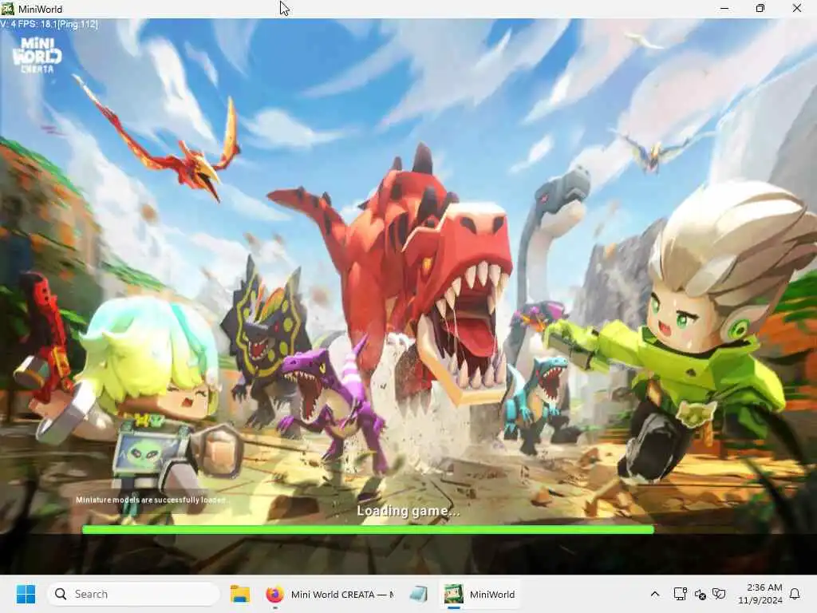This screenshot has height=613, width=817.
Task: Restore down the MiniWorld window
Action: pos(760,9)
